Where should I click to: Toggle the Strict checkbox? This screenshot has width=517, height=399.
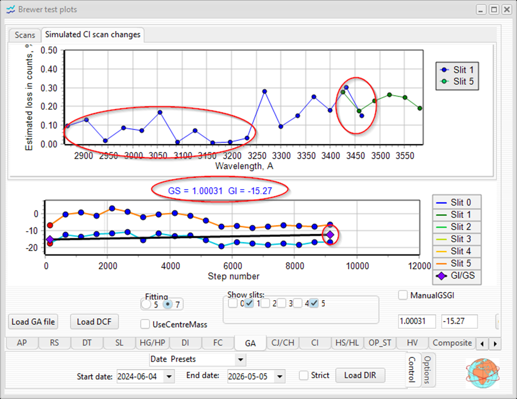tap(304, 375)
